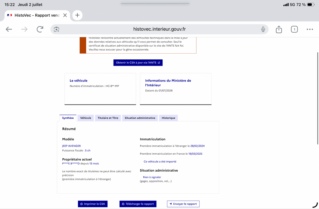Screen dimensions: 319x209
Task: Tap the microphone voice search icon
Action: coord(263,29)
